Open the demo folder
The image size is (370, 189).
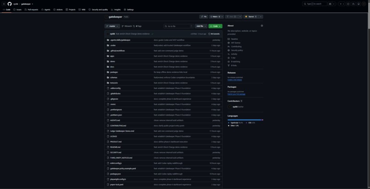[x=112, y=61]
